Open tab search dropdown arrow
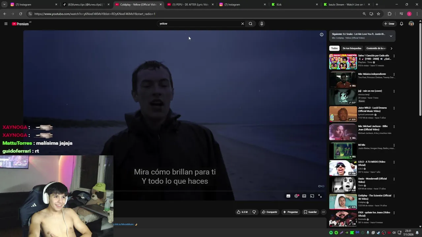The image size is (422, 237). tap(4, 5)
